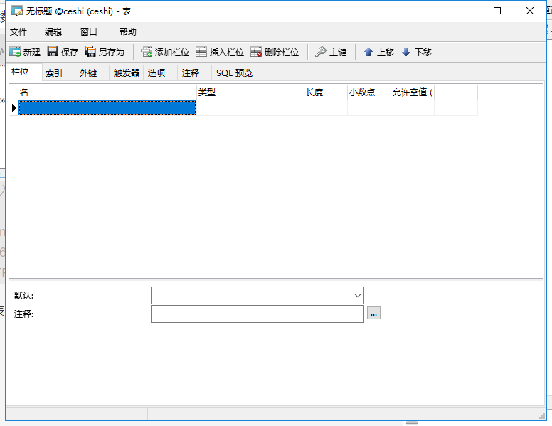Click the Add Field icon
The width and height of the screenshot is (552, 426).
(147, 52)
